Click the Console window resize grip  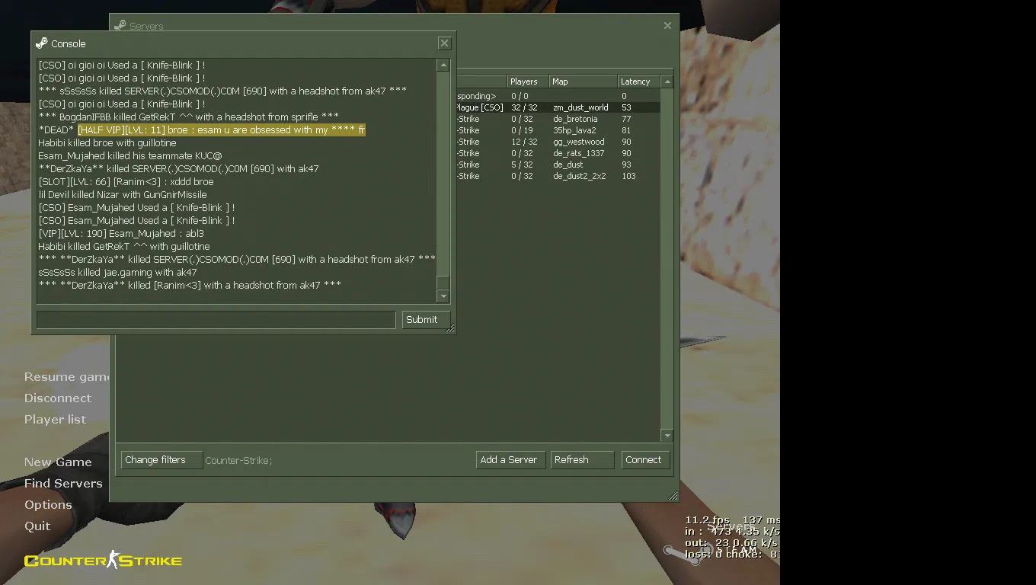(450, 329)
